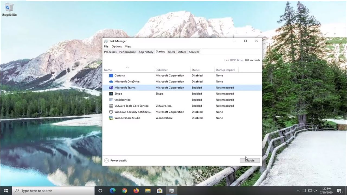The width and height of the screenshot is (347, 195).
Task: Switch to the Users tab
Action: pyautogui.click(x=171, y=52)
